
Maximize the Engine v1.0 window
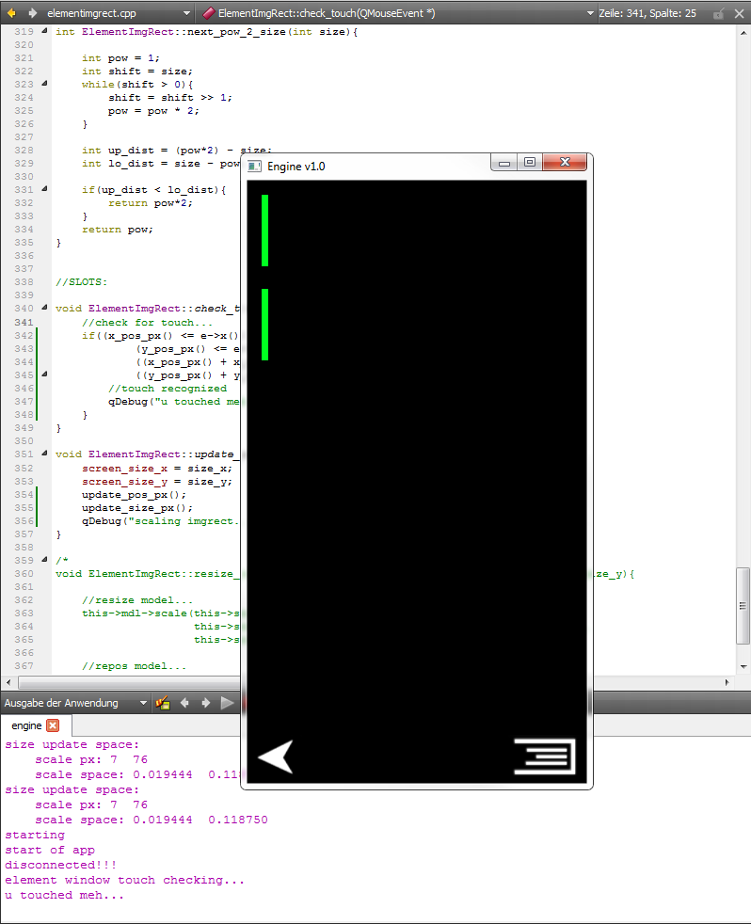pos(530,163)
